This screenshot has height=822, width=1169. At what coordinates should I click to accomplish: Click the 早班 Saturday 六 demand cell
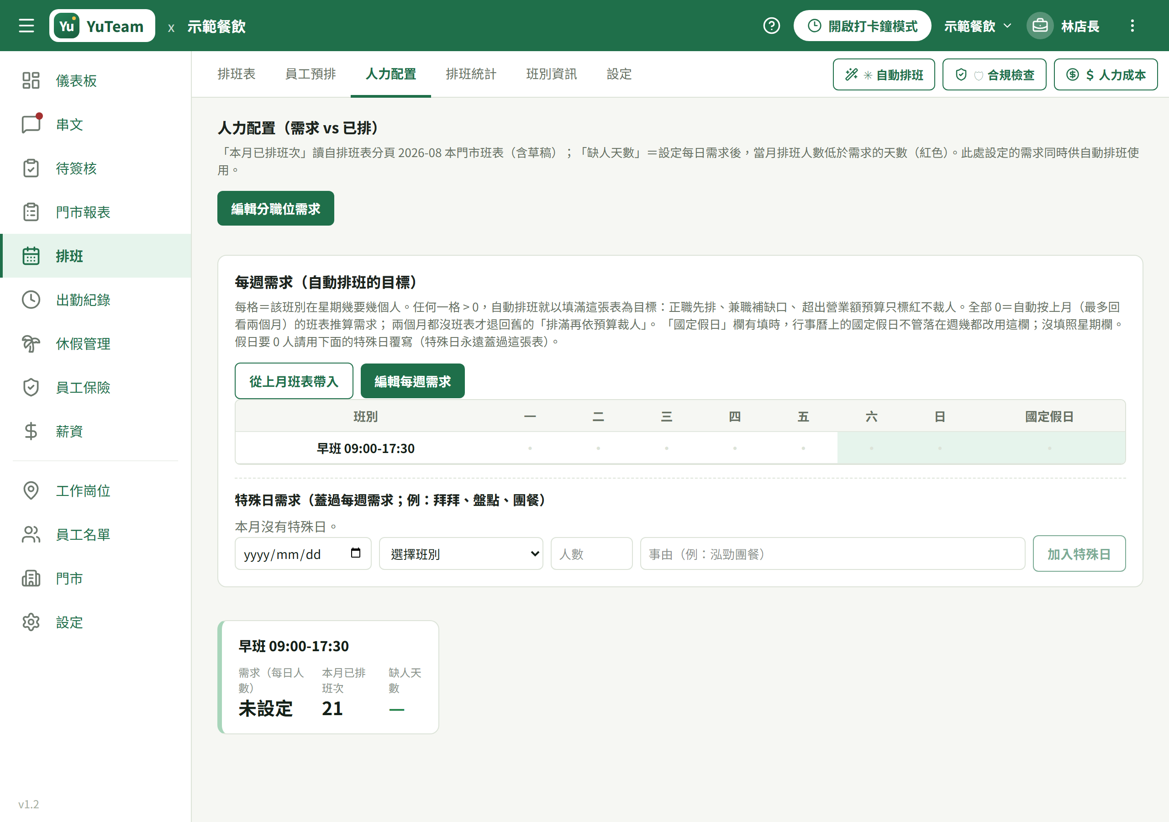coord(871,448)
